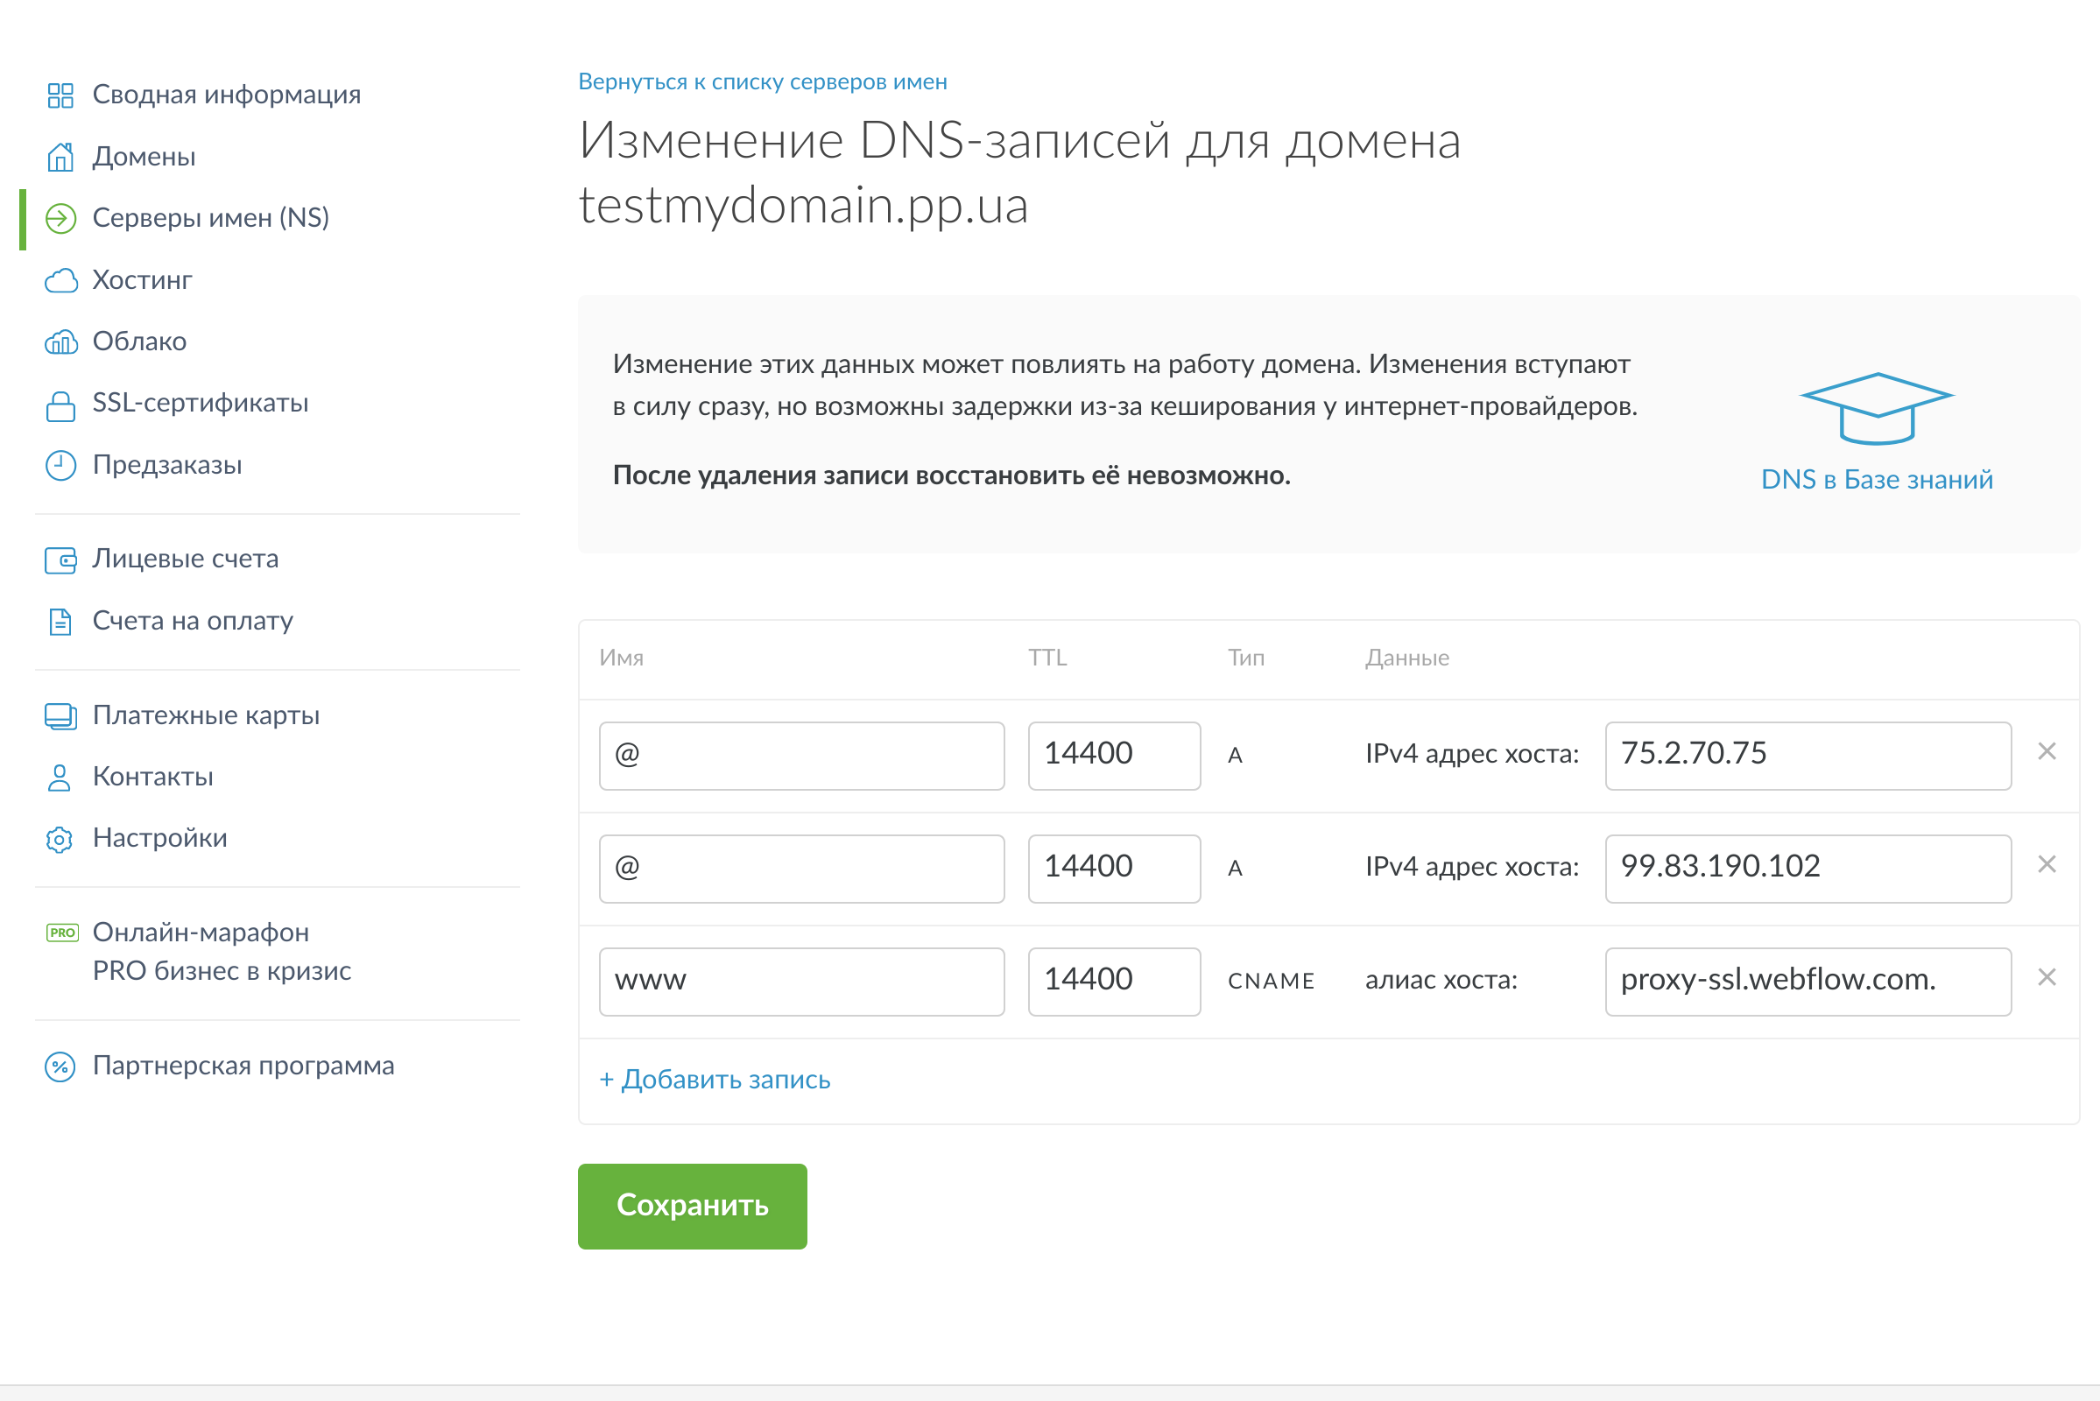Click the graduation cap knowledge base icon
Image resolution: width=2100 pixels, height=1401 pixels.
(x=1876, y=408)
